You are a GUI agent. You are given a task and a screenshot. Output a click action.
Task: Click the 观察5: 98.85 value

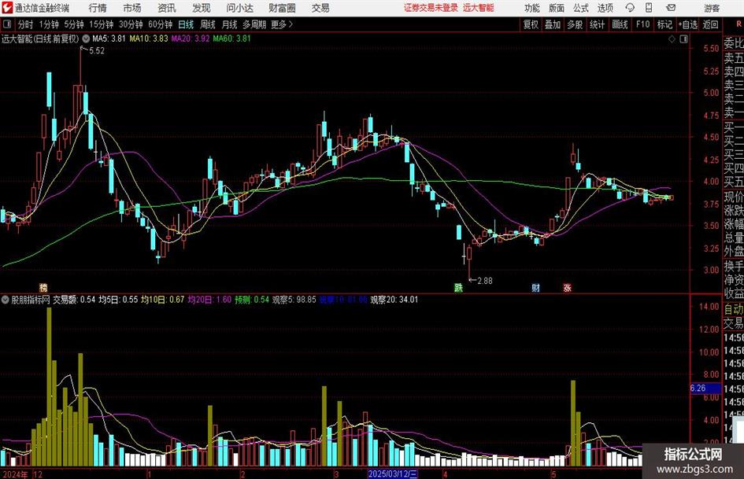pyautogui.click(x=294, y=300)
